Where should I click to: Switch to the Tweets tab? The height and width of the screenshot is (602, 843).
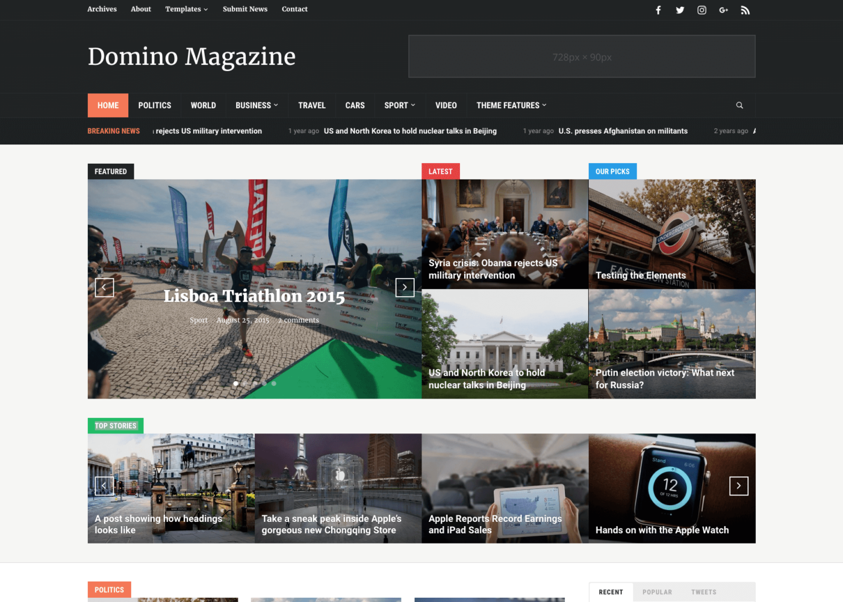click(703, 592)
